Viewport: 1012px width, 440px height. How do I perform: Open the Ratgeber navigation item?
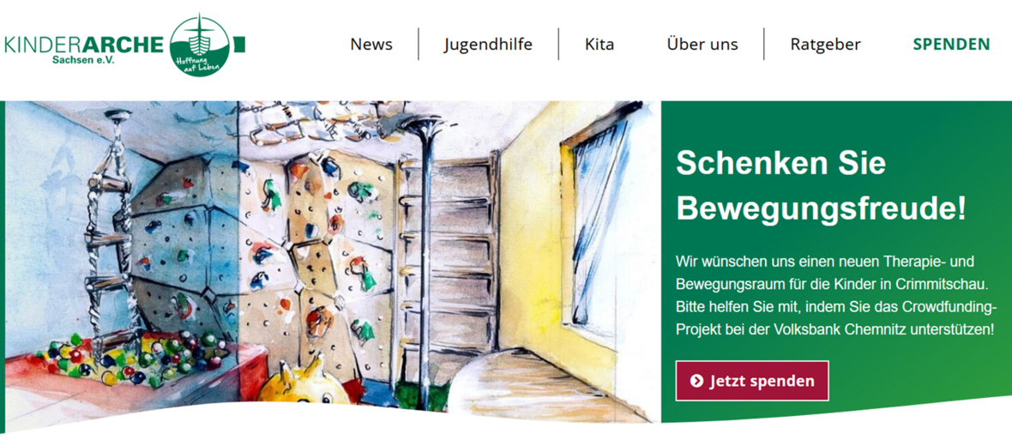[x=826, y=45]
